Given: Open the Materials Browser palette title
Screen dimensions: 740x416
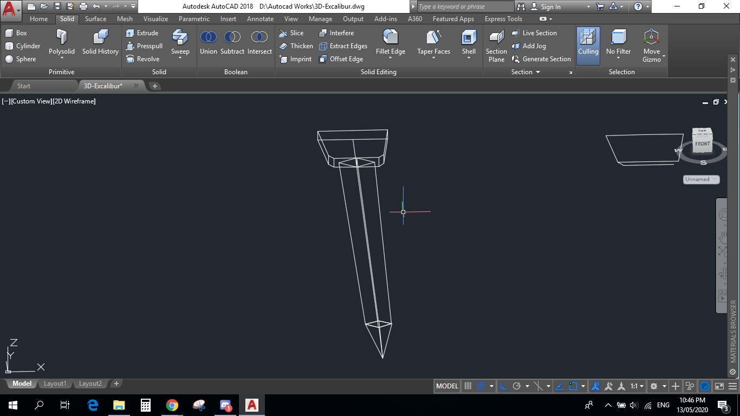Looking at the screenshot, I should click(x=733, y=332).
